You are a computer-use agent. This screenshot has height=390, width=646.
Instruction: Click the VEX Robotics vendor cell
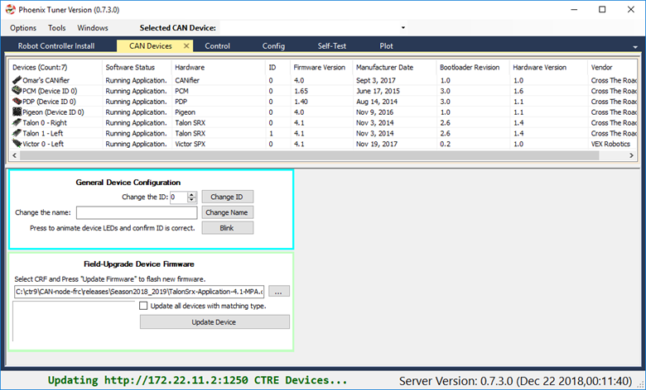pos(610,144)
